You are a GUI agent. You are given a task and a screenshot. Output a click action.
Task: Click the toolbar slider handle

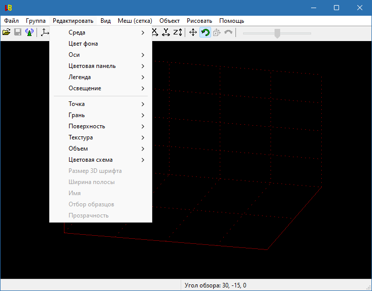pos(277,33)
